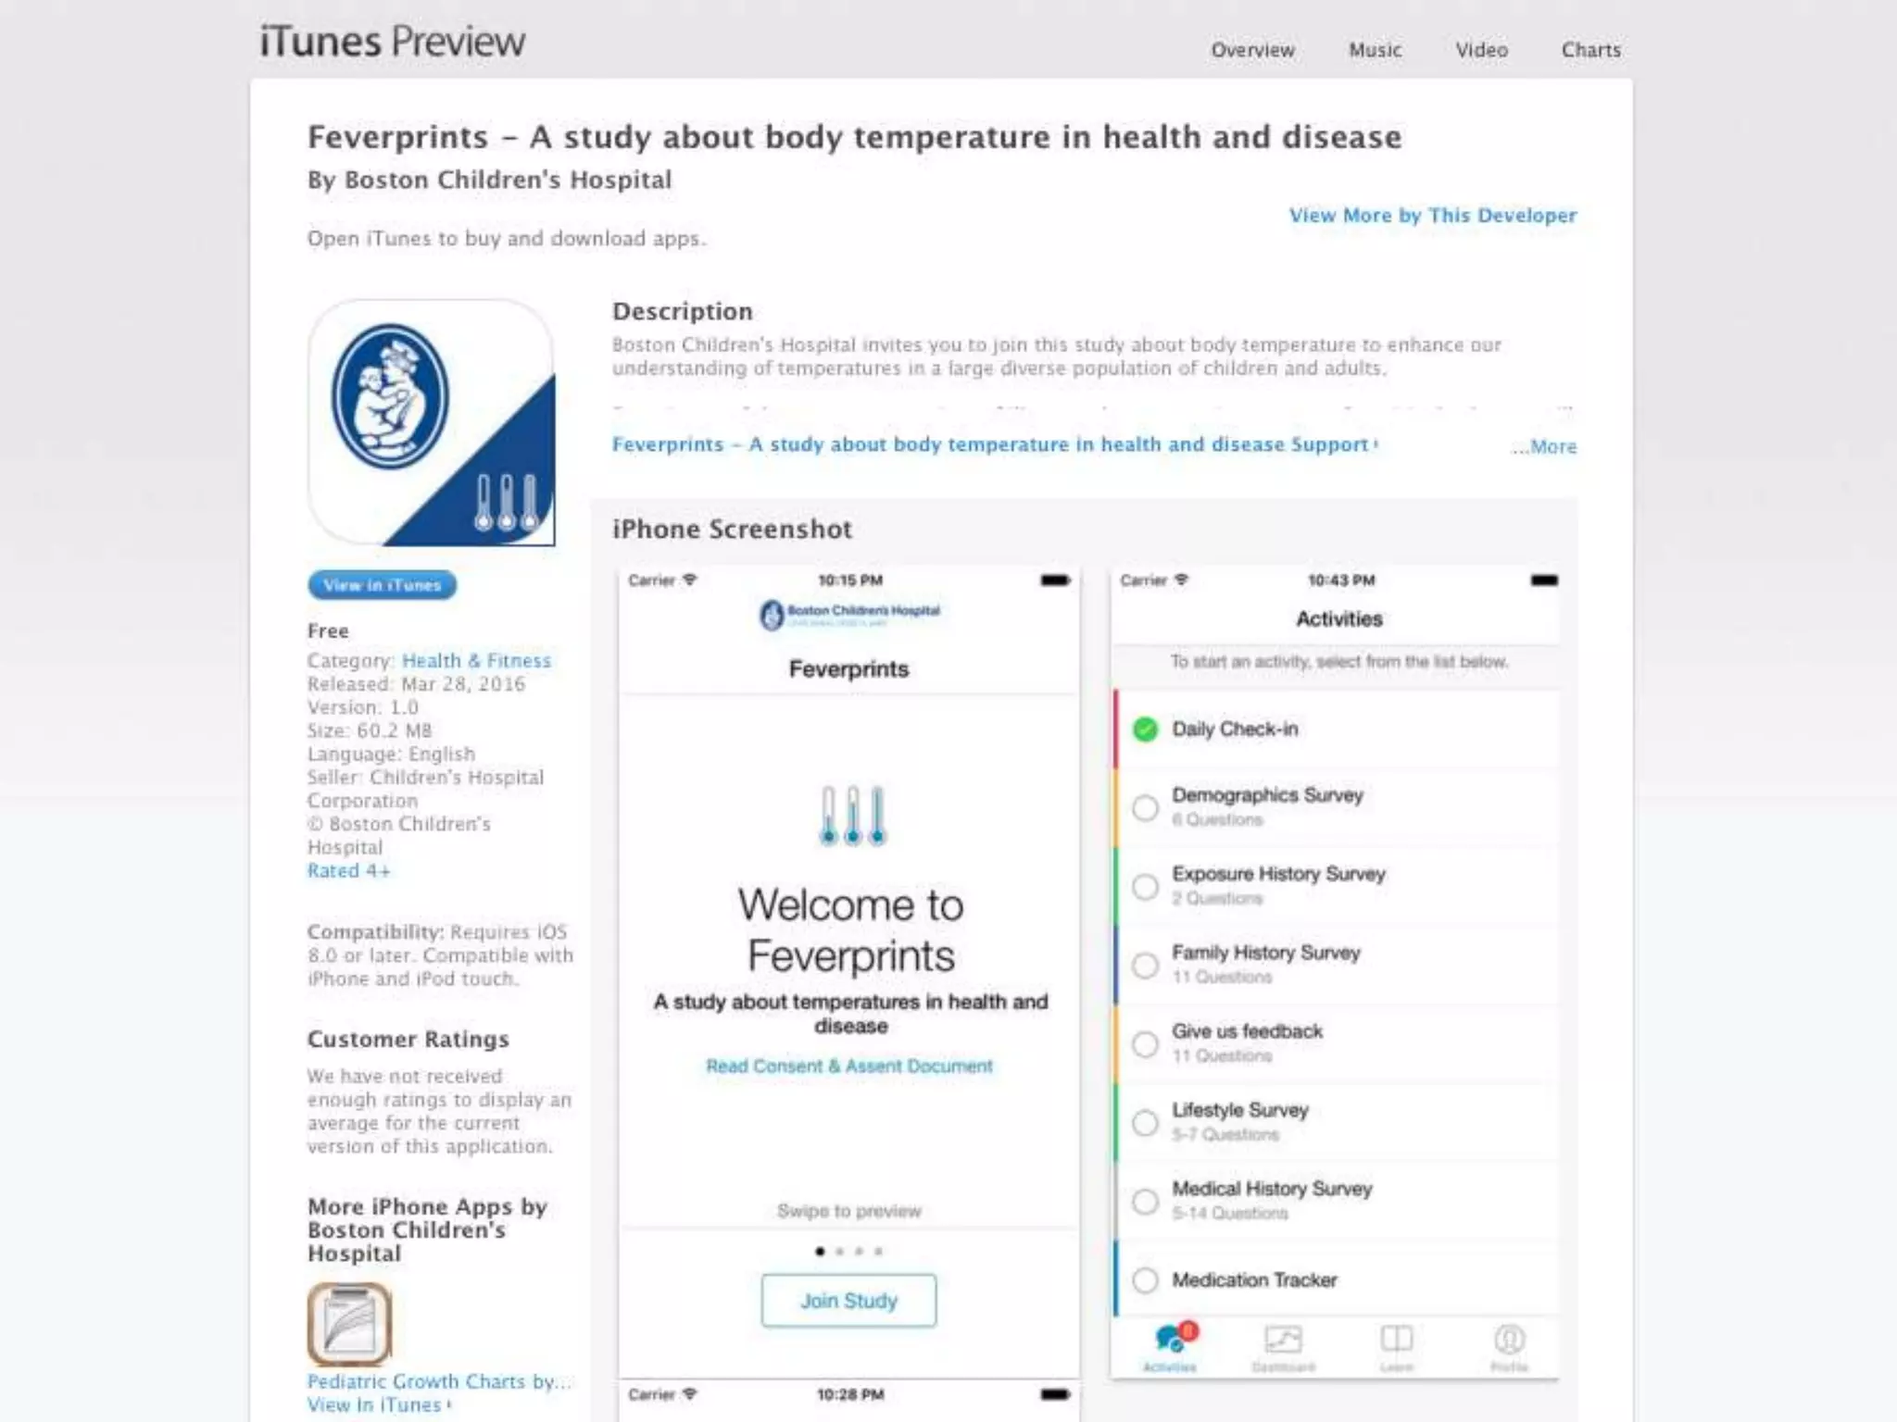The width and height of the screenshot is (1897, 1422).
Task: Open the Music tab
Action: pyautogui.click(x=1375, y=50)
